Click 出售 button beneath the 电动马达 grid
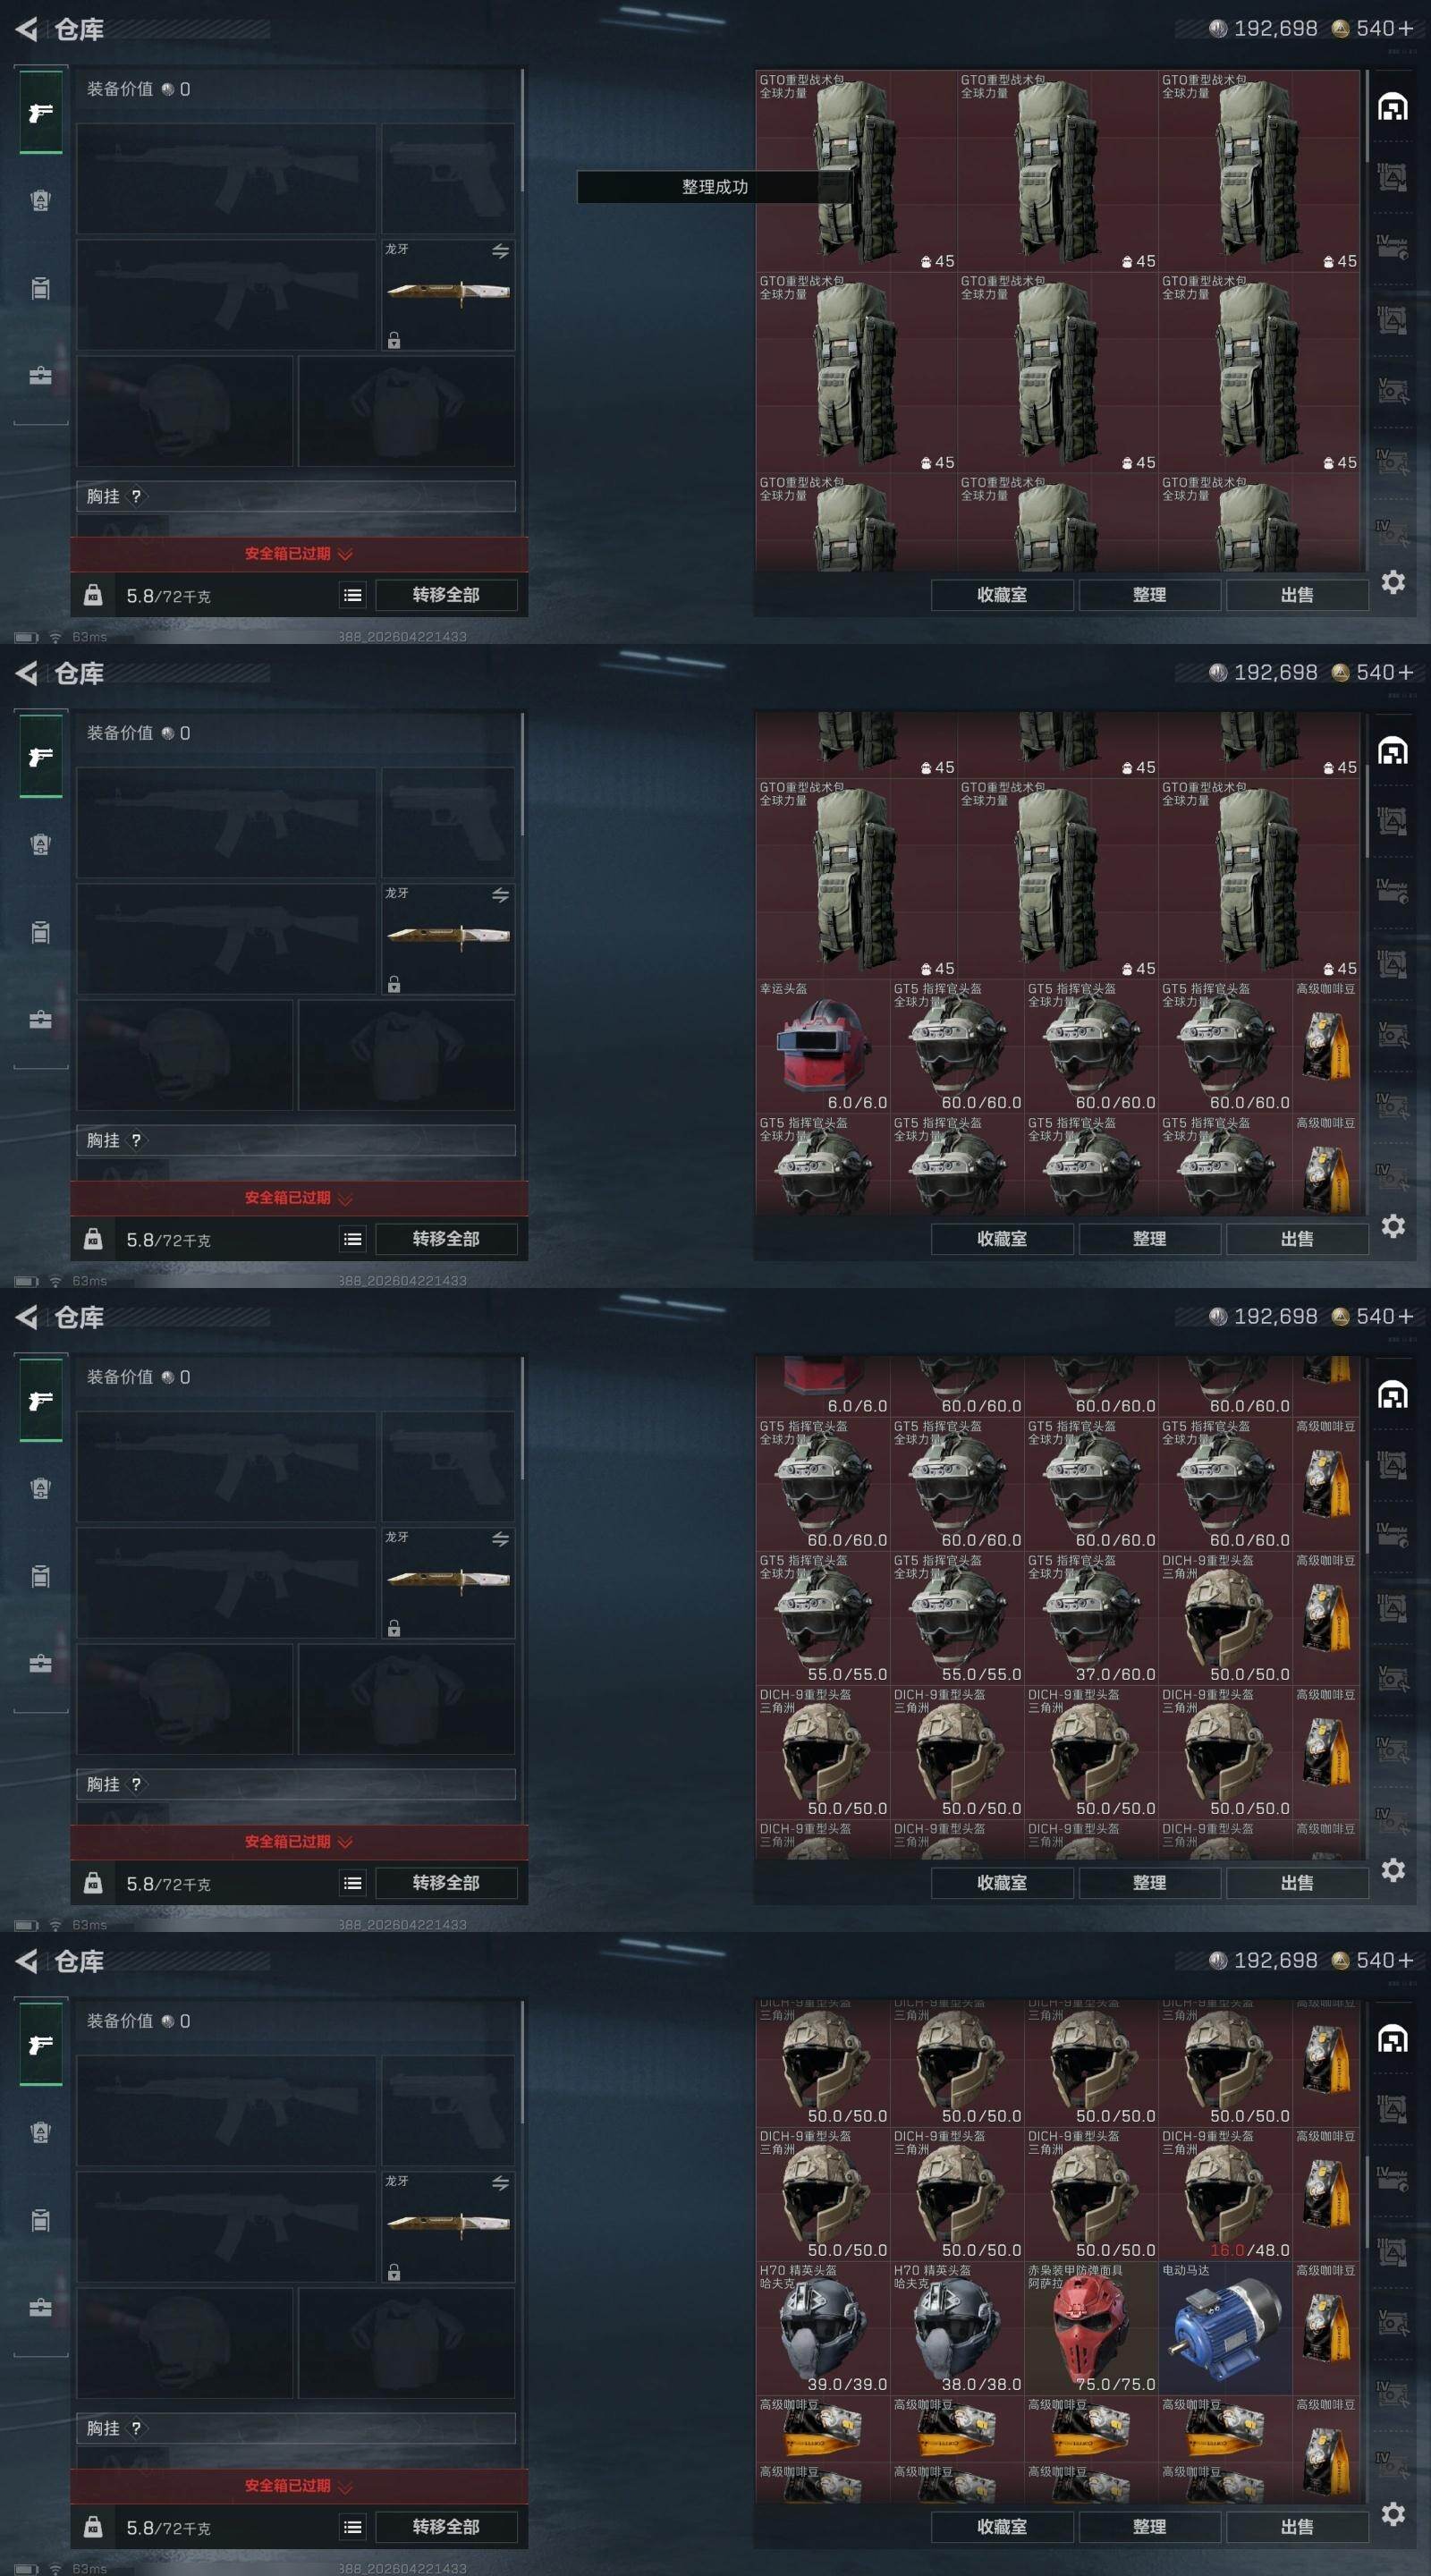Image resolution: width=1431 pixels, height=2576 pixels. (x=1297, y=2527)
